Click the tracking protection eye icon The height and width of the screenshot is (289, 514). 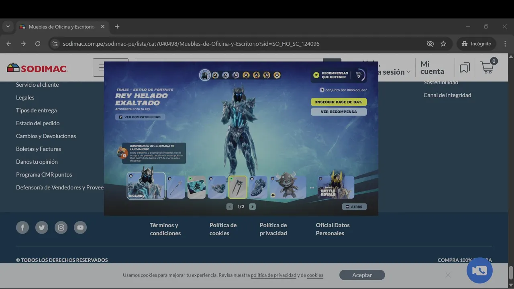pos(430,44)
